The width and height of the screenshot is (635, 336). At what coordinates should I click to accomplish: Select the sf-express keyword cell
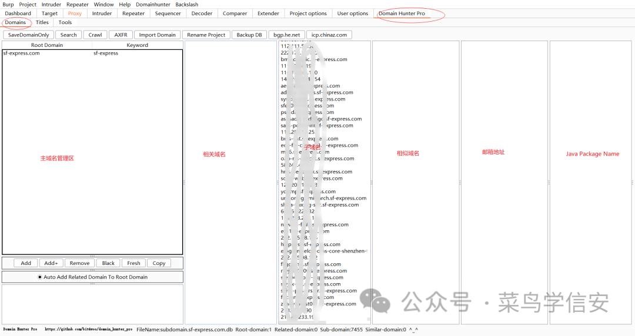137,53
